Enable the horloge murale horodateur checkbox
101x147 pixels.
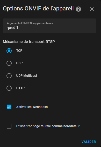tap(9, 126)
